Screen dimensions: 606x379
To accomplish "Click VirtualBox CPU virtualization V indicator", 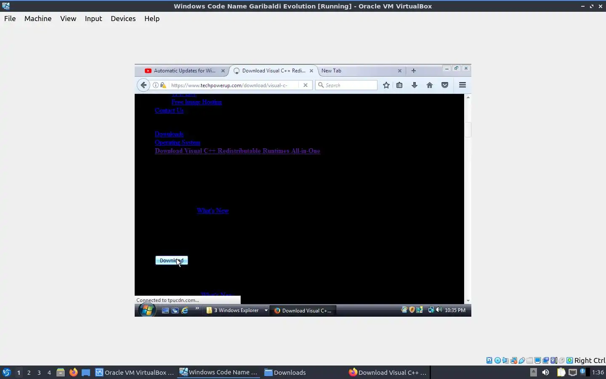I will pyautogui.click(x=553, y=360).
